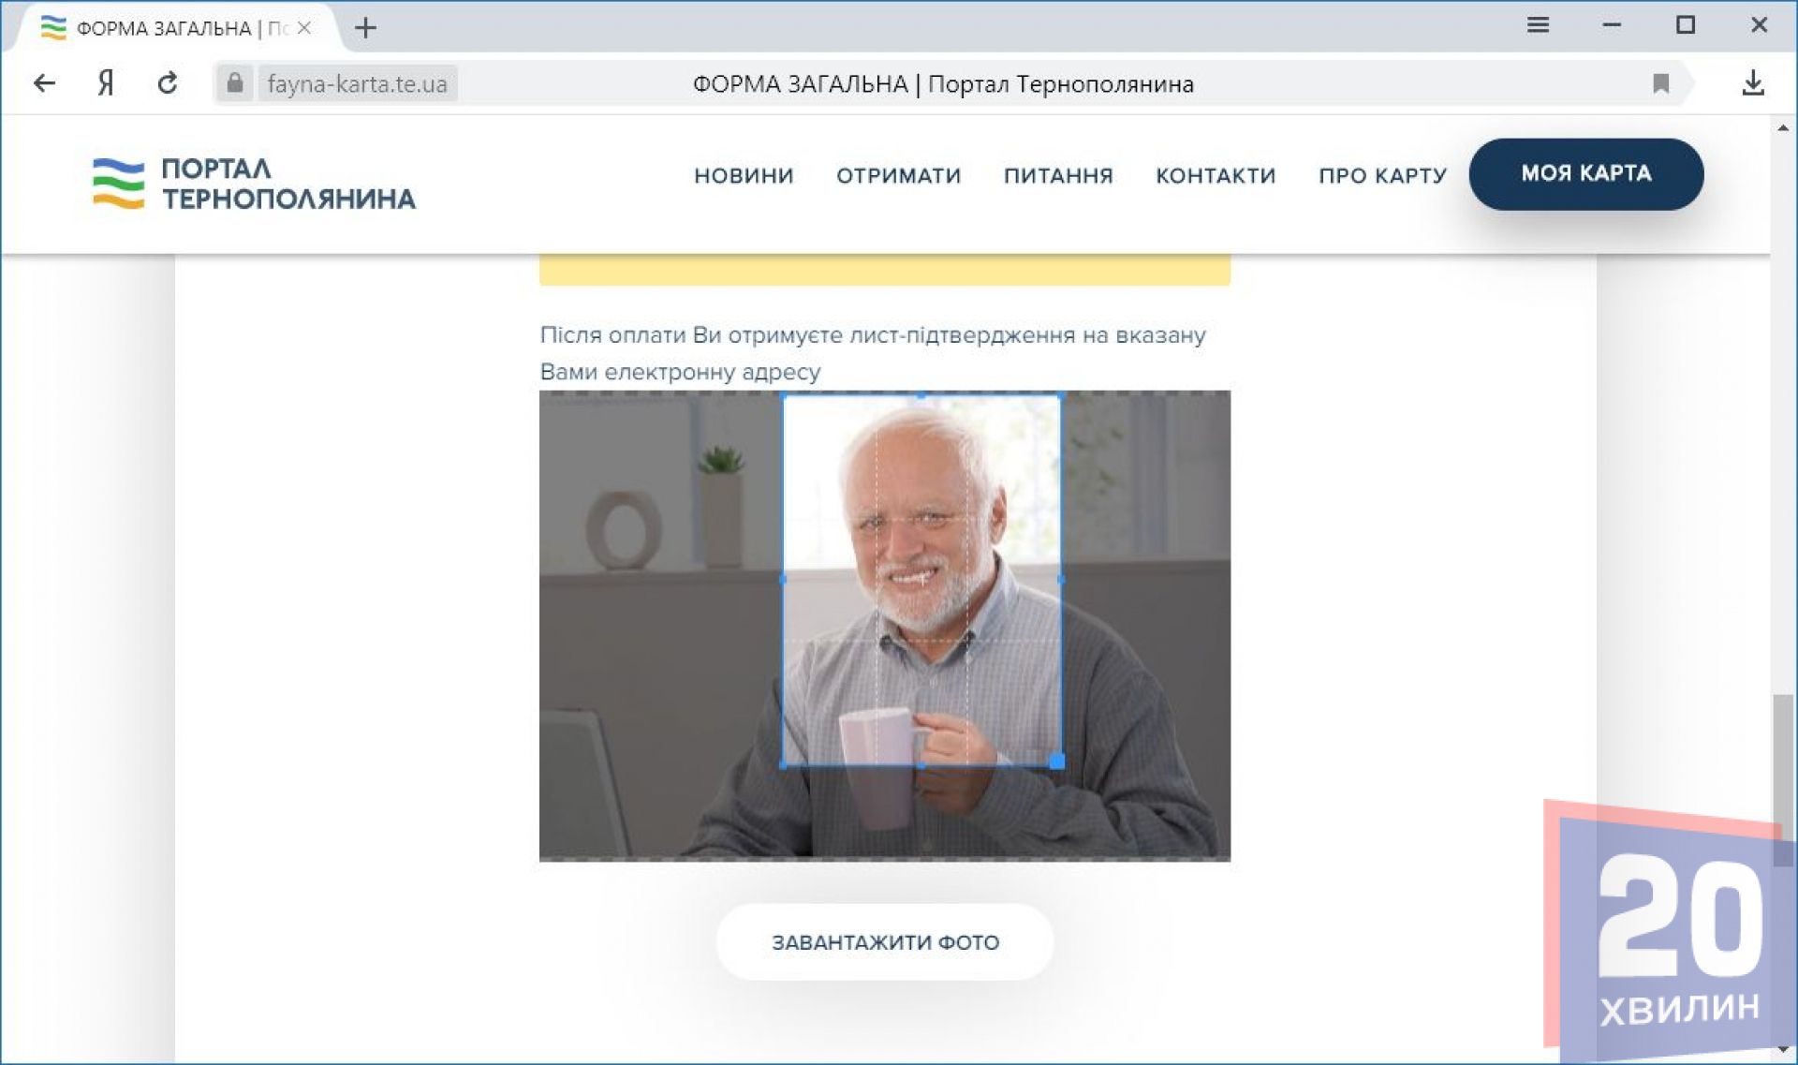Screen dimensions: 1798x1065
Task: Open a new tab with plus icon
Action: coord(365,28)
